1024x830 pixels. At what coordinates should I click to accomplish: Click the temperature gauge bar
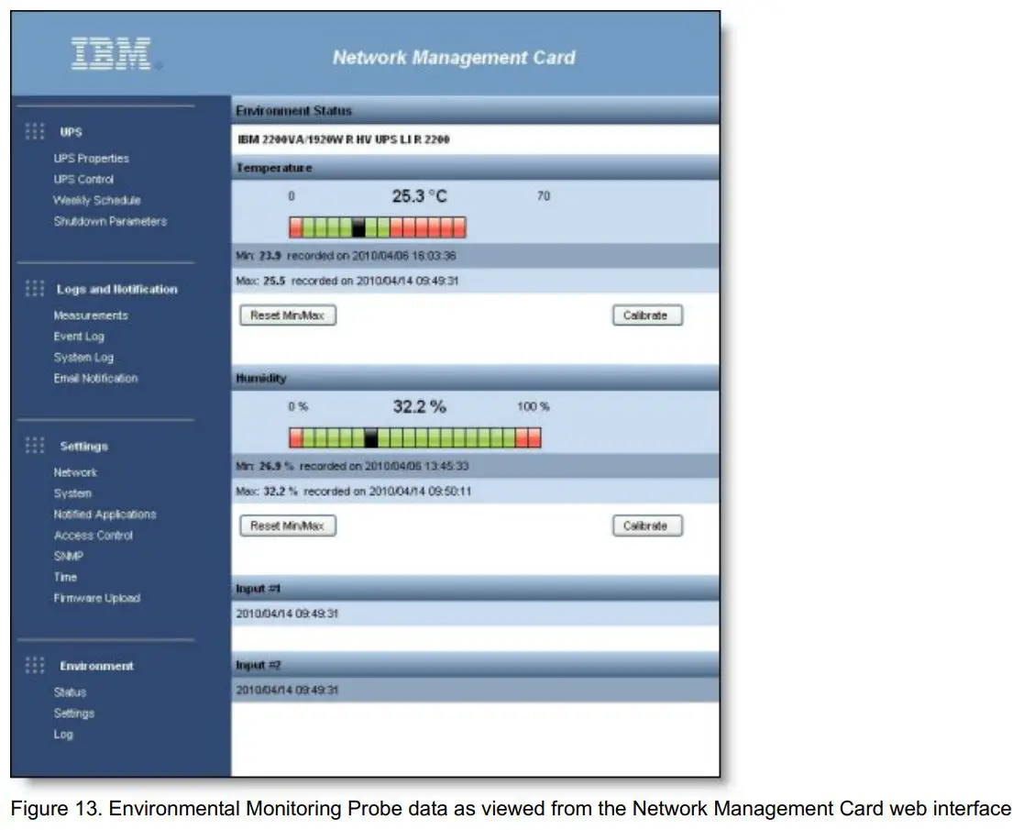(378, 227)
